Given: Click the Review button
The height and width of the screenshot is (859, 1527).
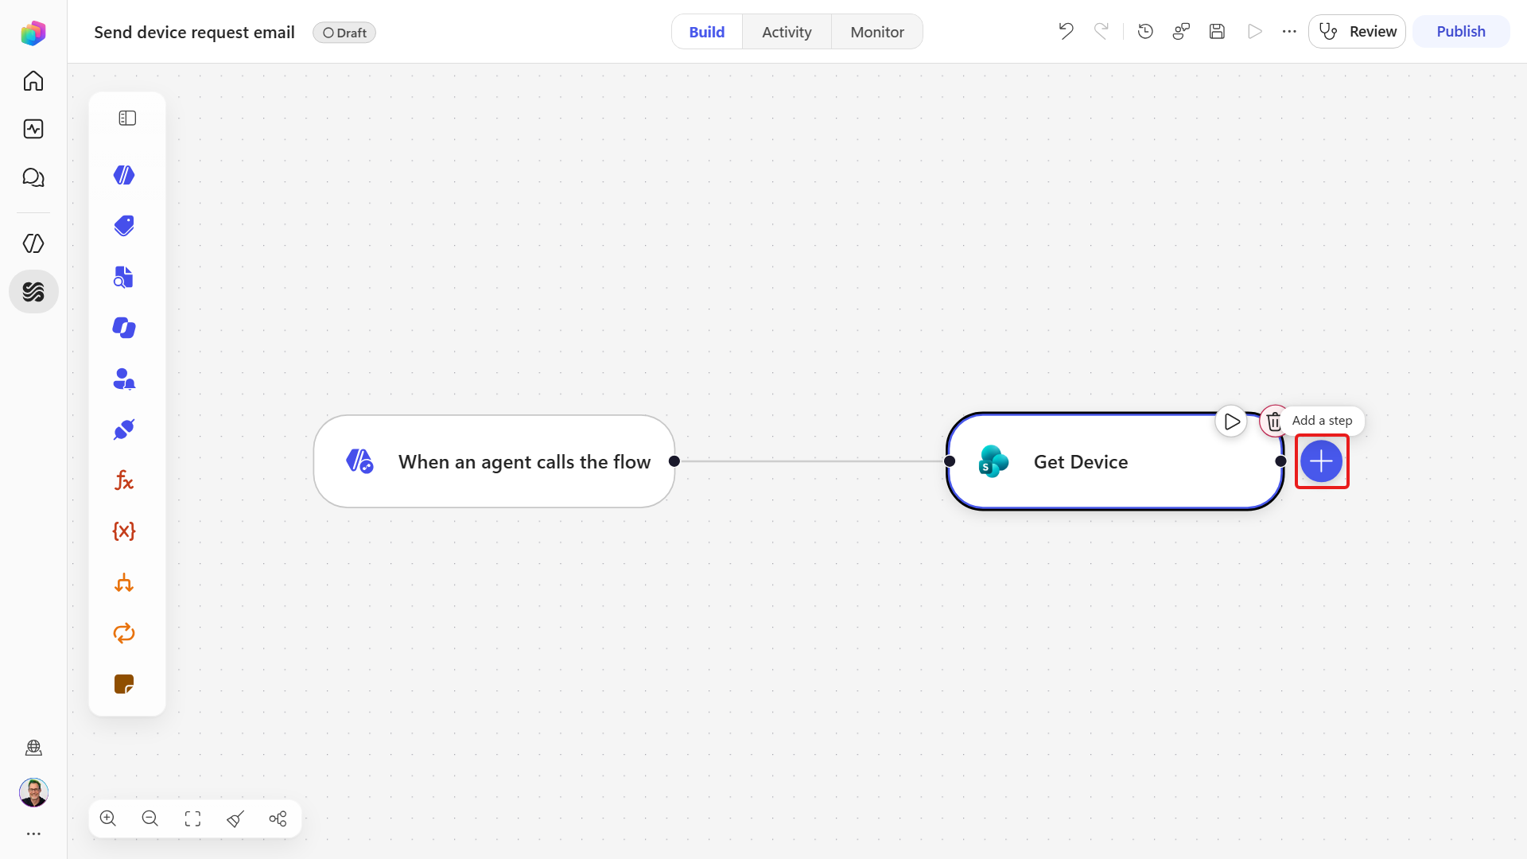Looking at the screenshot, I should [x=1357, y=31].
